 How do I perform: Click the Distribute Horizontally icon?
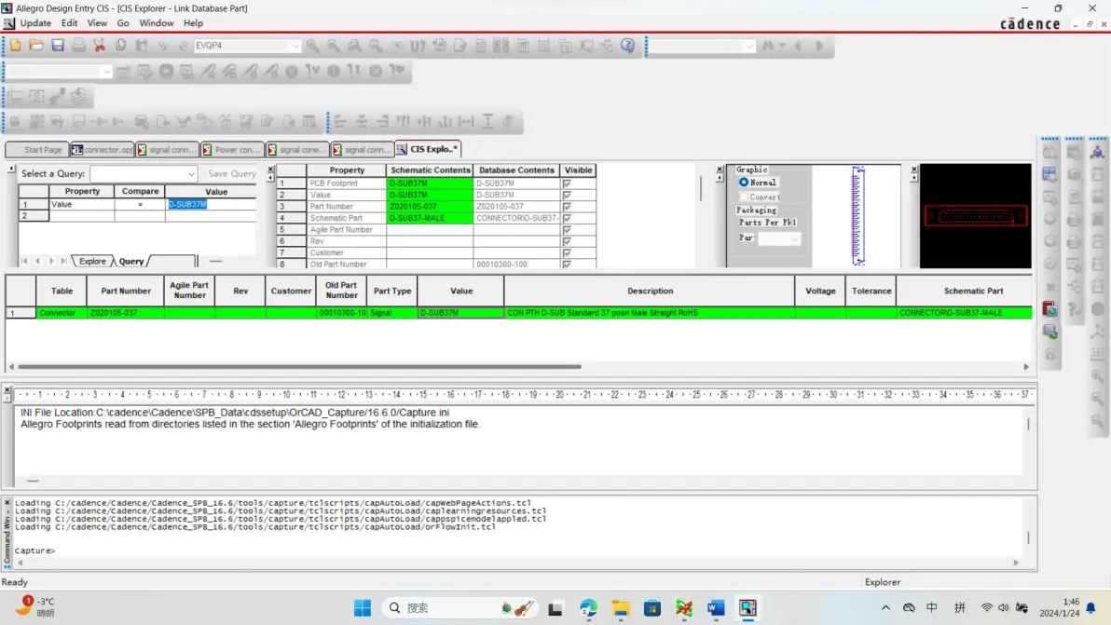pos(466,122)
